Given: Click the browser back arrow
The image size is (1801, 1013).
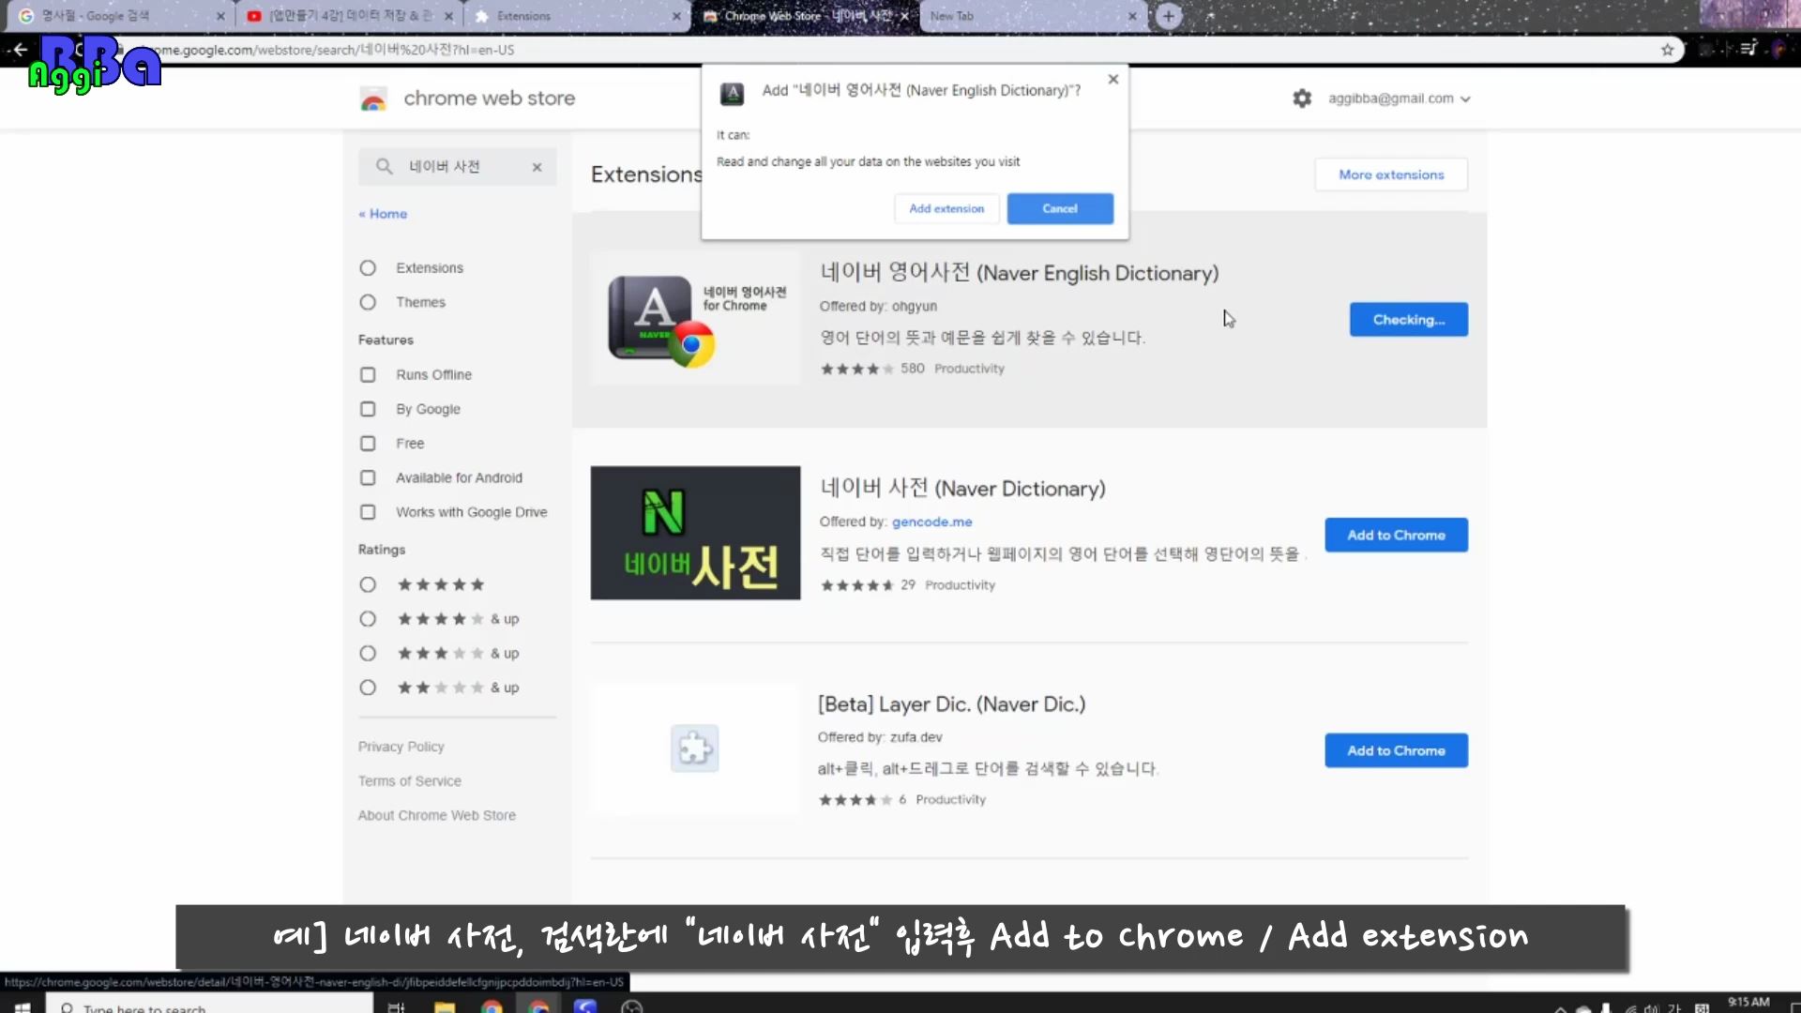Looking at the screenshot, I should click(20, 50).
